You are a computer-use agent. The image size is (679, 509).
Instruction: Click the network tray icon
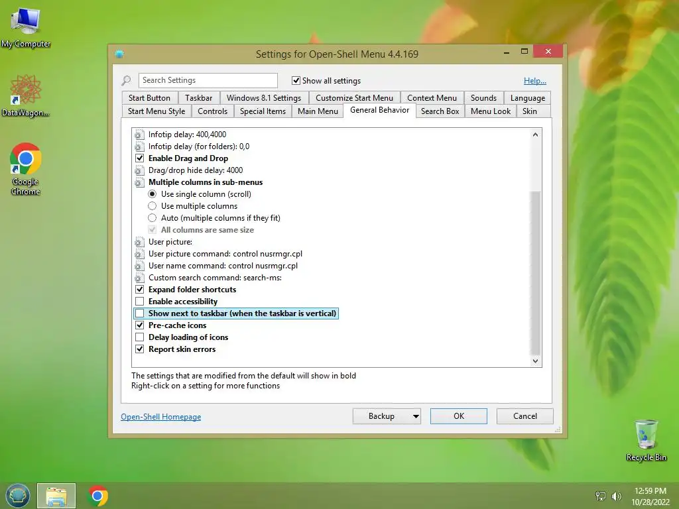[x=601, y=496]
